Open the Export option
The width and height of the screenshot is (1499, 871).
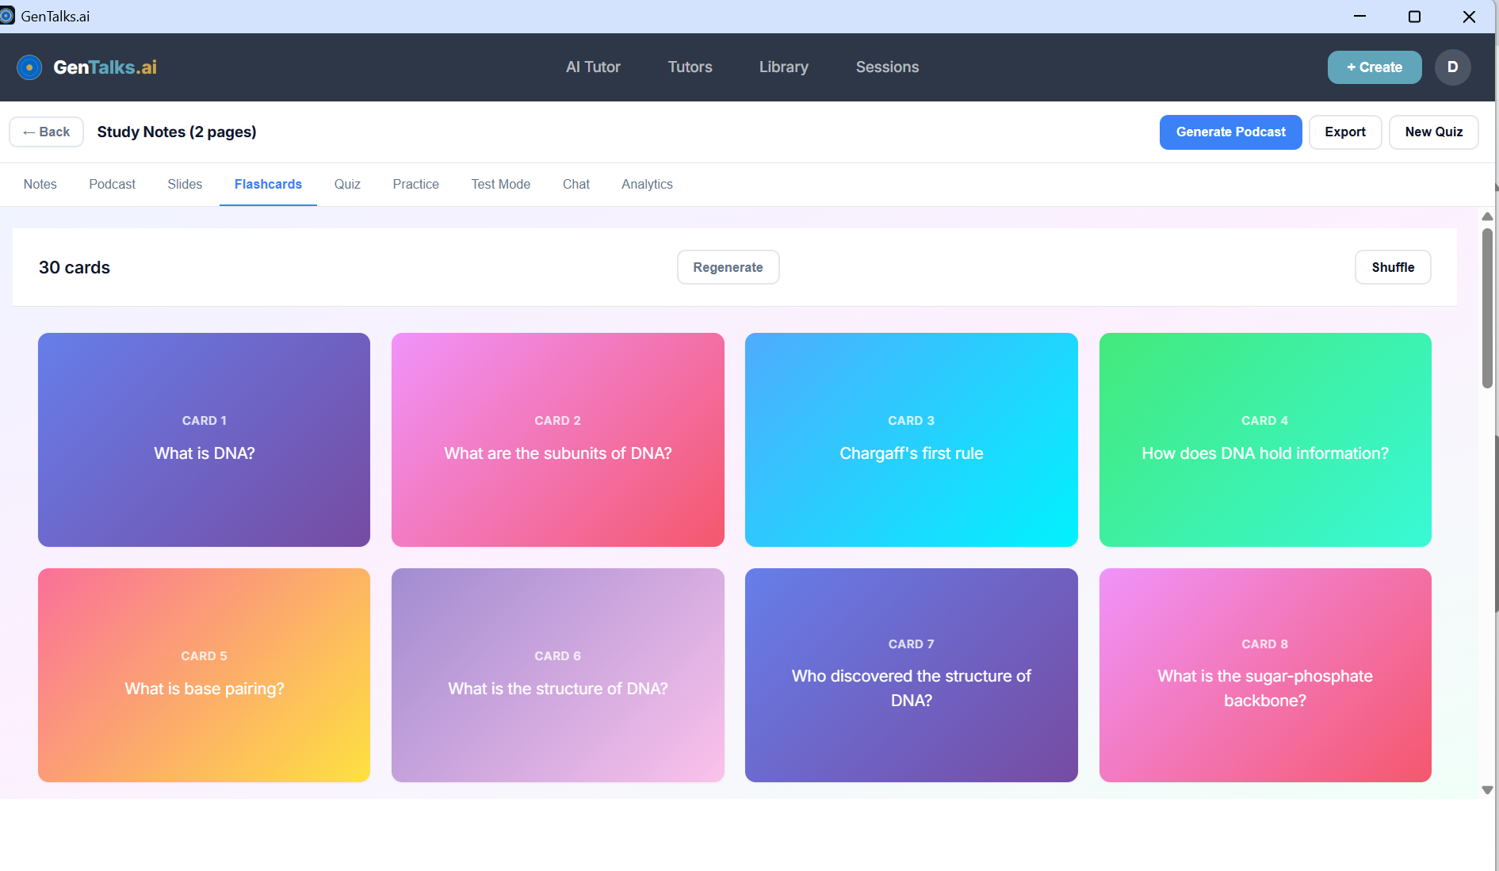1344,132
